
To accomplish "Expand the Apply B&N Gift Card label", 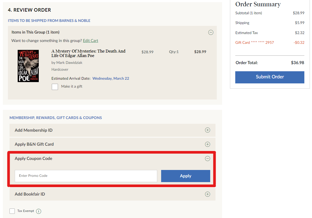I will (x=34, y=144).
